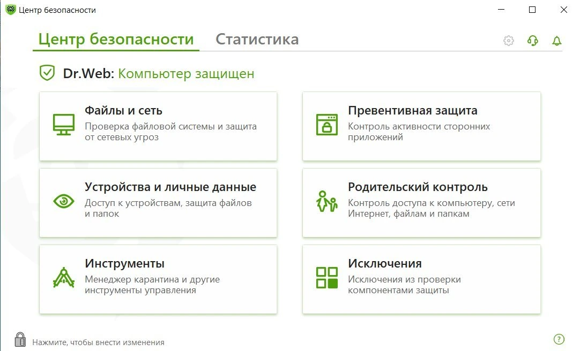Switch to Статистика tab
Screen dimensions: 580x351
(257, 39)
